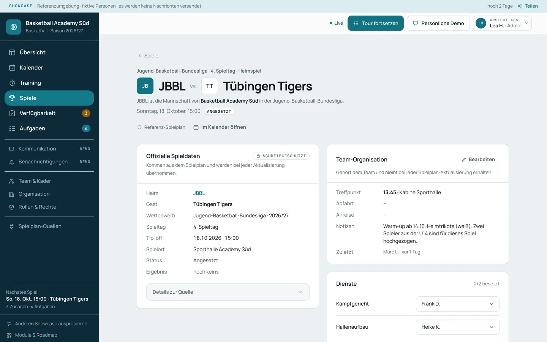547x342 pixels.
Task: Click the Persönliche Demo button
Action: tap(438, 23)
